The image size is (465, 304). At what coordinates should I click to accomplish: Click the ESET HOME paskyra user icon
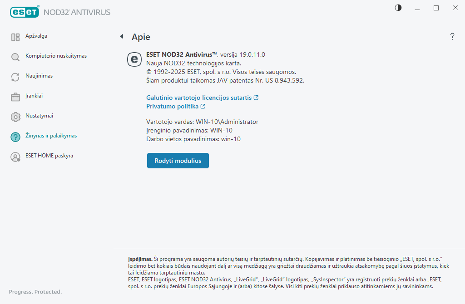tap(15, 157)
